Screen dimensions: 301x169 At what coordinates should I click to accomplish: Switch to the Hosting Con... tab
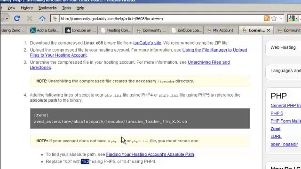(116, 30)
